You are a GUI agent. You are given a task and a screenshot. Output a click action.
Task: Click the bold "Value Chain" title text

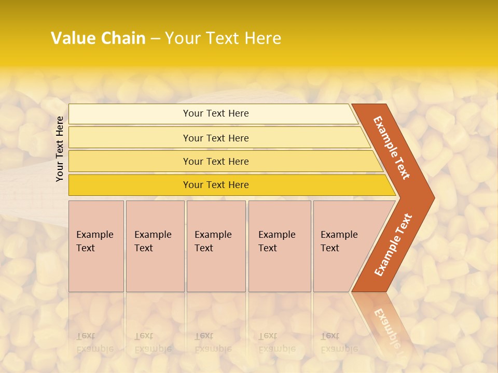(98, 38)
